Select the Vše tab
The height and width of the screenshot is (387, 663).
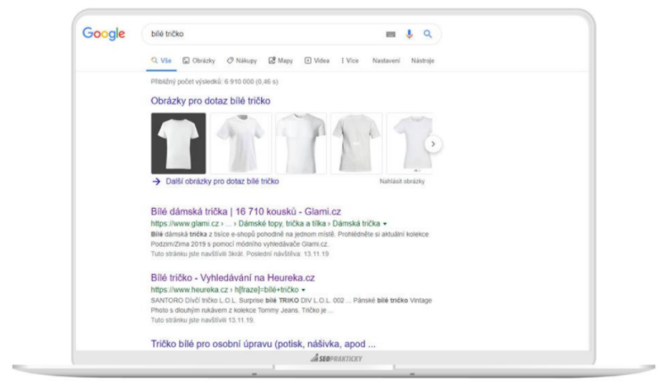[161, 61]
